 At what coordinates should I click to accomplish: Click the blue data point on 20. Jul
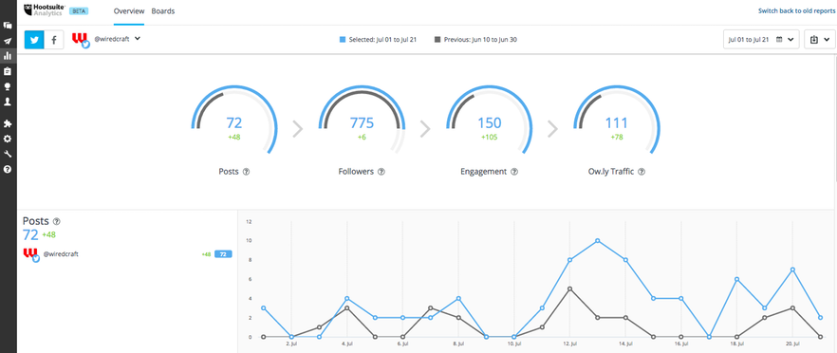[x=792, y=269]
